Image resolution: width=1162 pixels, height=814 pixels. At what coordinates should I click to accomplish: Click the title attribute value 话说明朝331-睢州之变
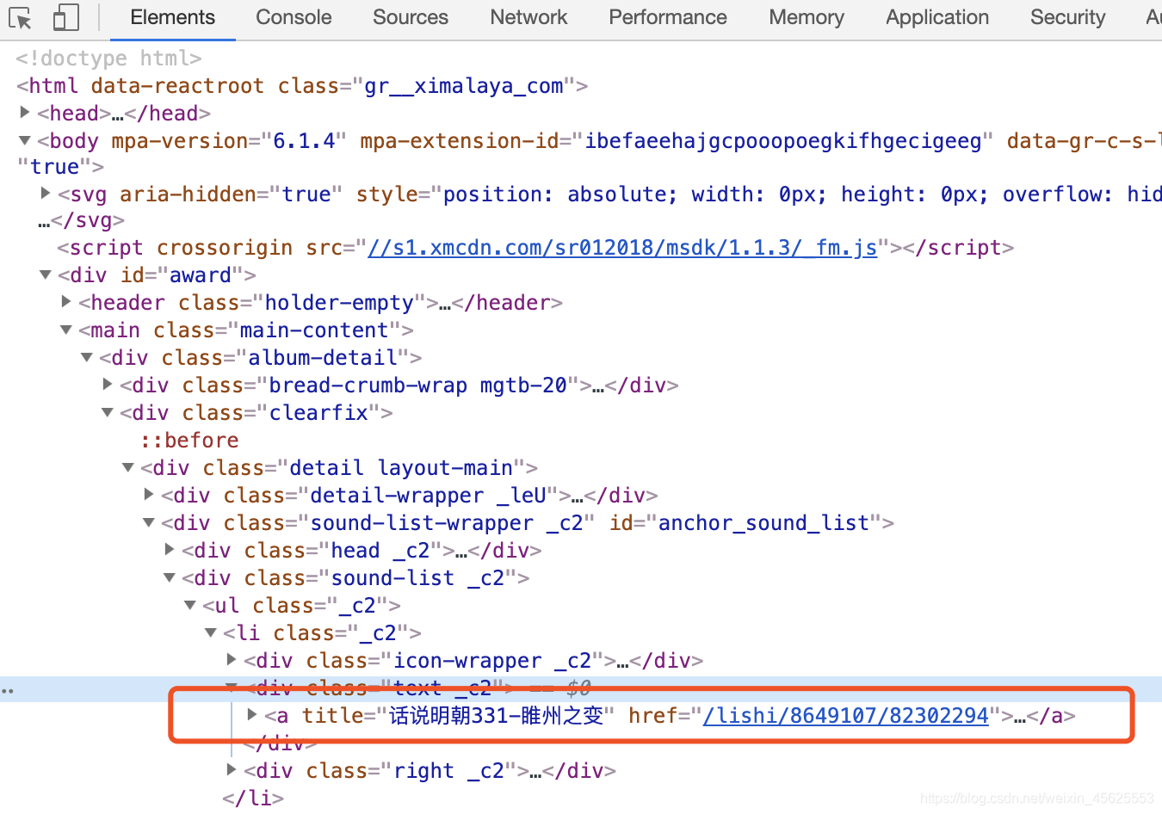[x=497, y=716]
